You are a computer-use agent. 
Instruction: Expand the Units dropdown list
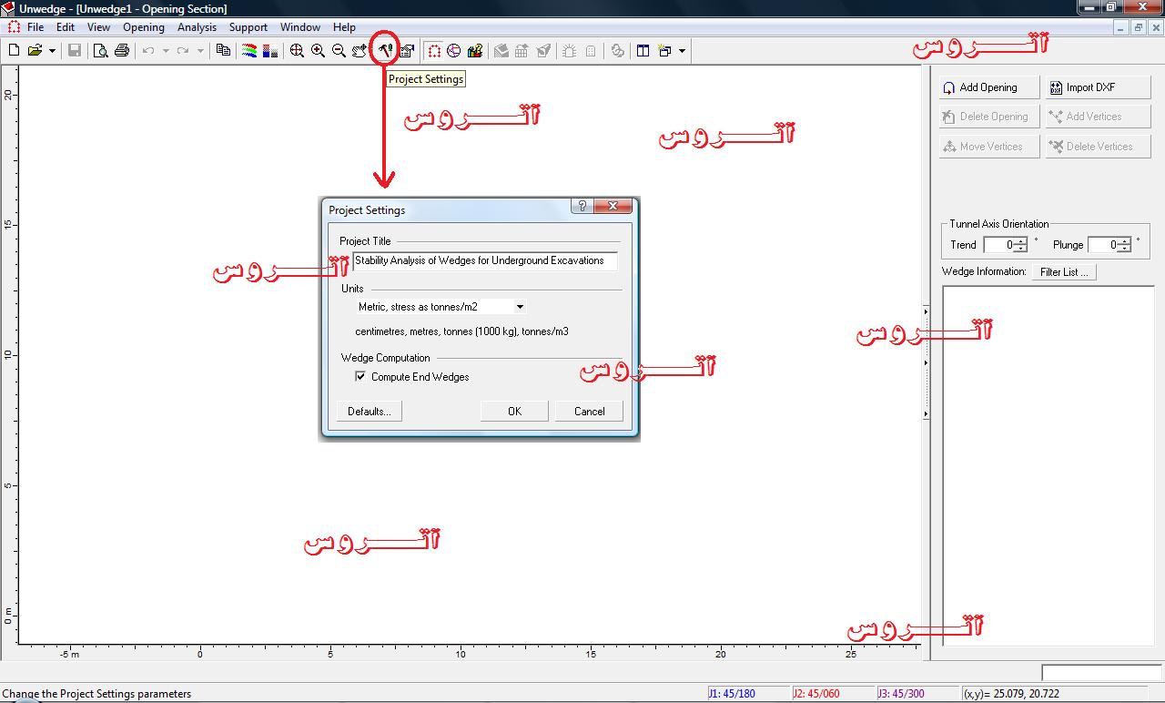(519, 307)
